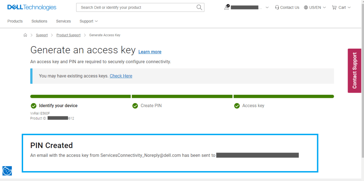Open the Services menu
Image resolution: width=364 pixels, height=181 pixels.
click(x=63, y=21)
